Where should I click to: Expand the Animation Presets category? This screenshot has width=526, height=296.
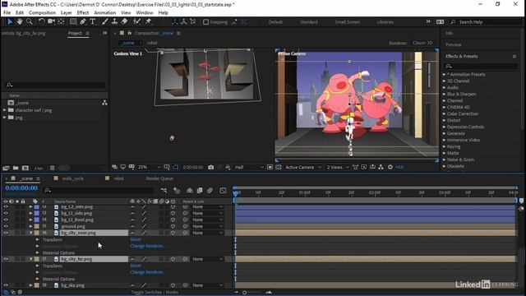[444, 75]
